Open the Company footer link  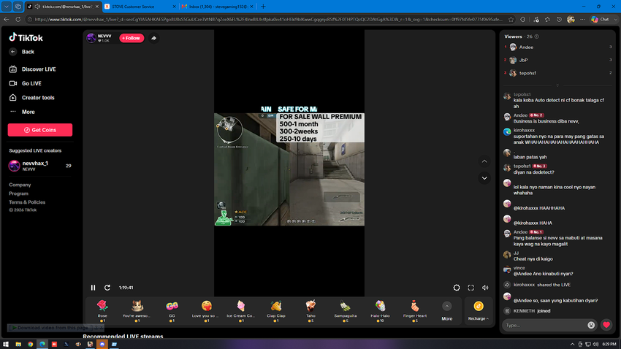[20, 185]
